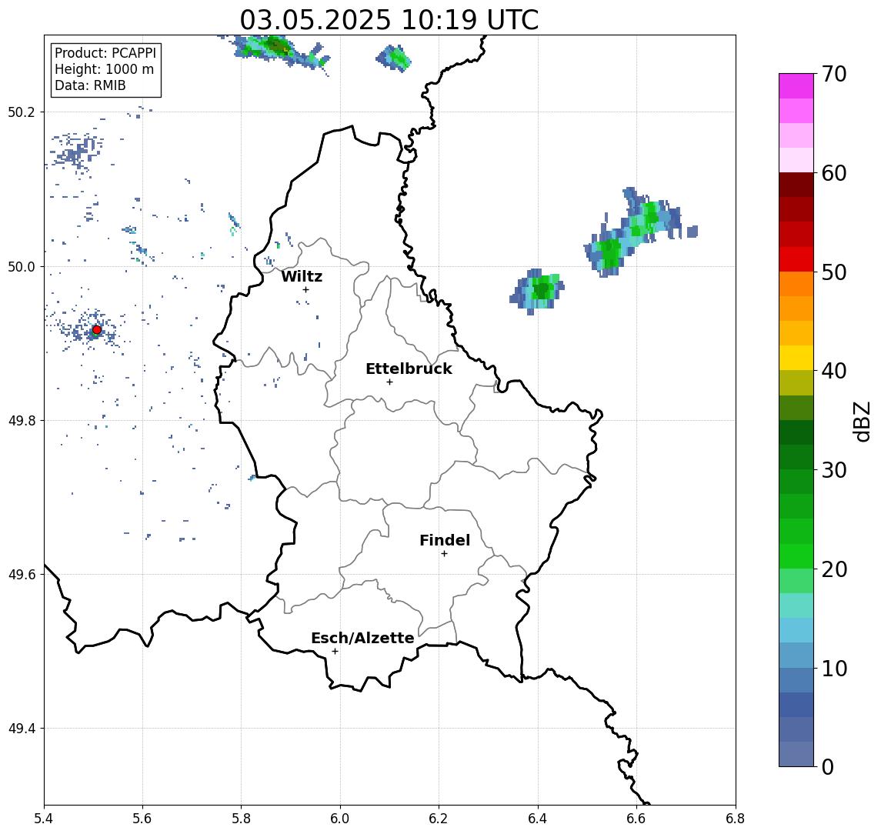
Task: Click the colorbar tick label 30
Action: point(834,470)
